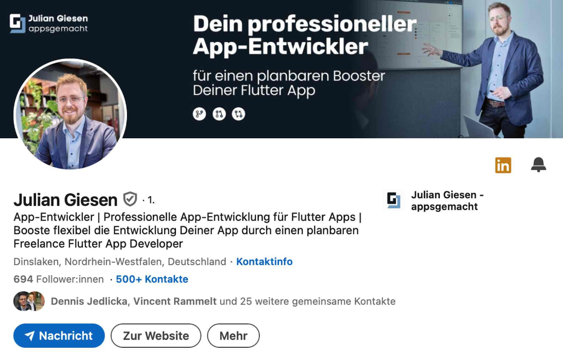The image size is (563, 359).
Task: Click the git branch icon in the banner
Action: tap(199, 114)
